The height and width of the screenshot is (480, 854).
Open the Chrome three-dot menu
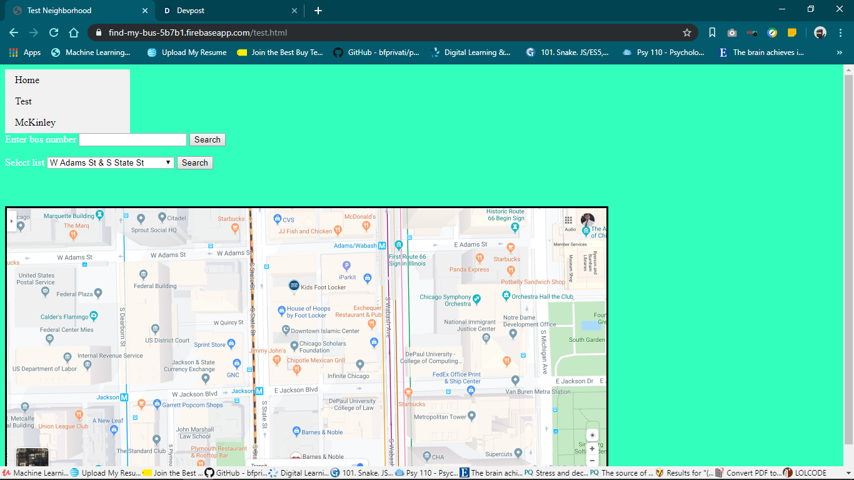tap(841, 32)
